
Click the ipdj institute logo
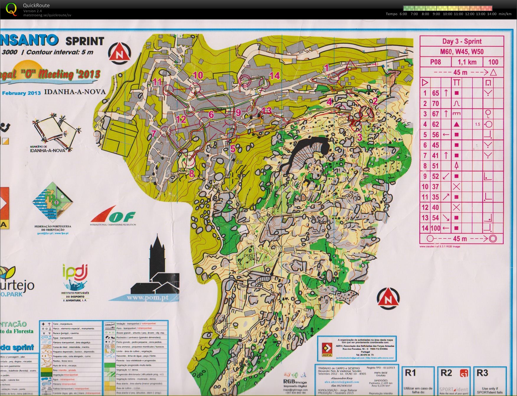pyautogui.click(x=75, y=283)
